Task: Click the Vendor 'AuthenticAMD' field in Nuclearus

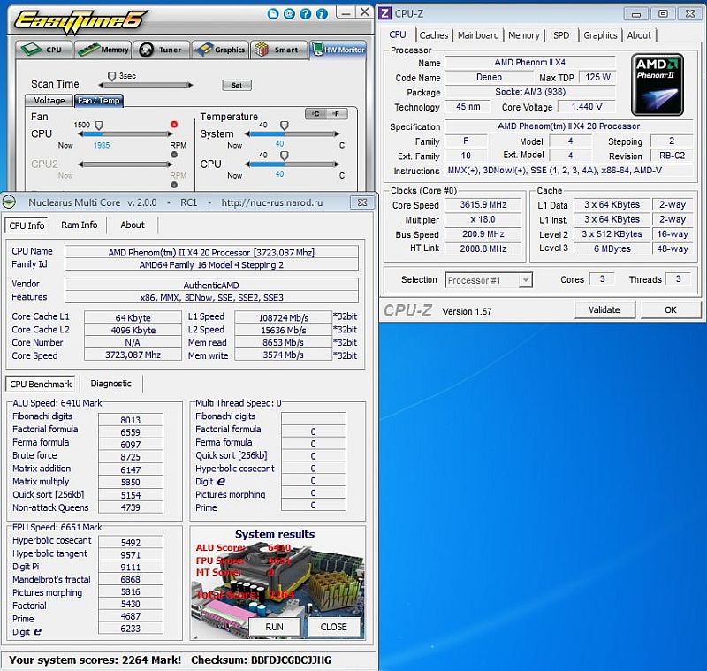Action: pyautogui.click(x=211, y=285)
